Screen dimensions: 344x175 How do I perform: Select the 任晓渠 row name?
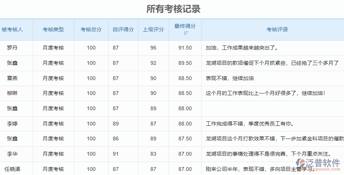(x=12, y=169)
